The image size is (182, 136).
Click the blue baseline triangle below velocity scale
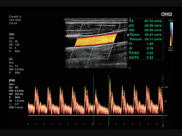pos(163,126)
